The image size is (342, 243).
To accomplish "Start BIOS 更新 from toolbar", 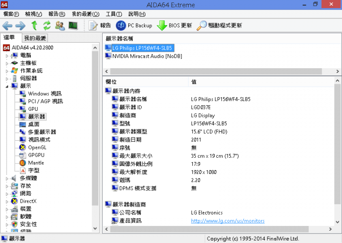I will [174, 26].
